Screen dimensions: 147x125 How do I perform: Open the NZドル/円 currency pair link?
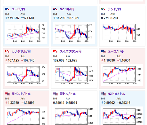point(67,9)
